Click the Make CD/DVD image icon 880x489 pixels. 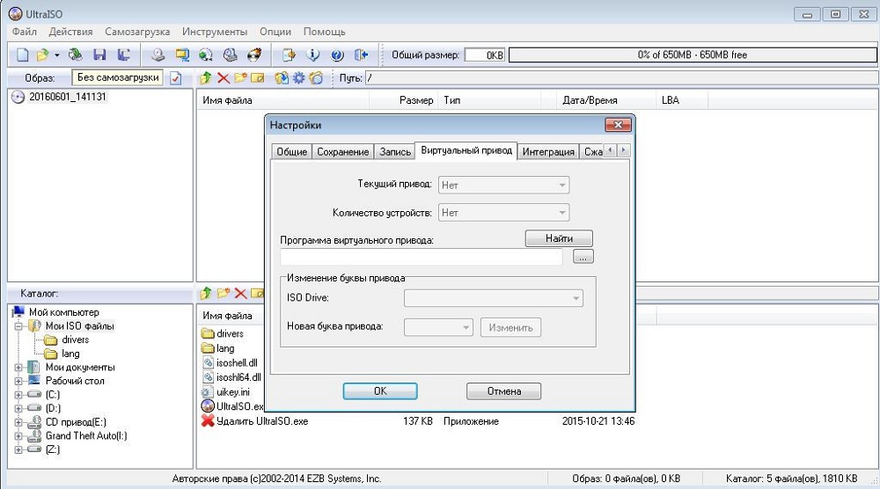click(x=158, y=55)
